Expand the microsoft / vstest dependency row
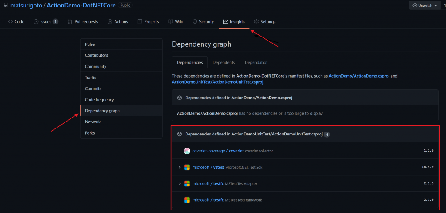 [179, 167]
